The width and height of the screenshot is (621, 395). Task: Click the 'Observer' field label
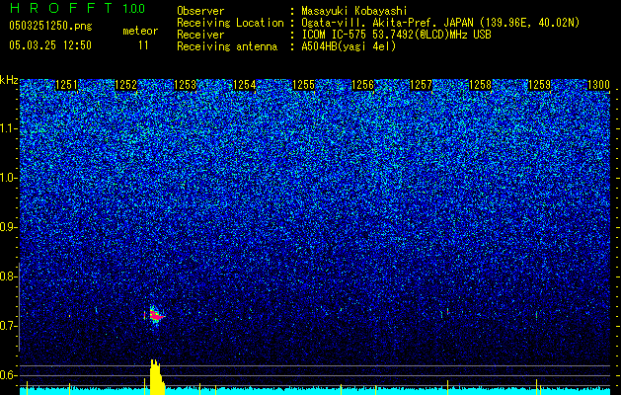200,12
